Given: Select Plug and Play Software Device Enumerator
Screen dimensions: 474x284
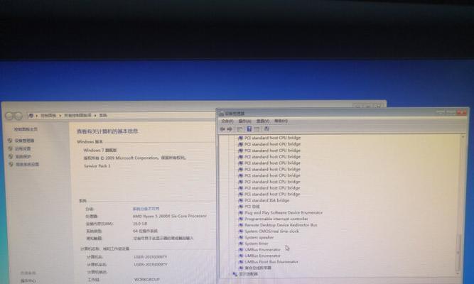Looking at the screenshot, I should point(284,213).
